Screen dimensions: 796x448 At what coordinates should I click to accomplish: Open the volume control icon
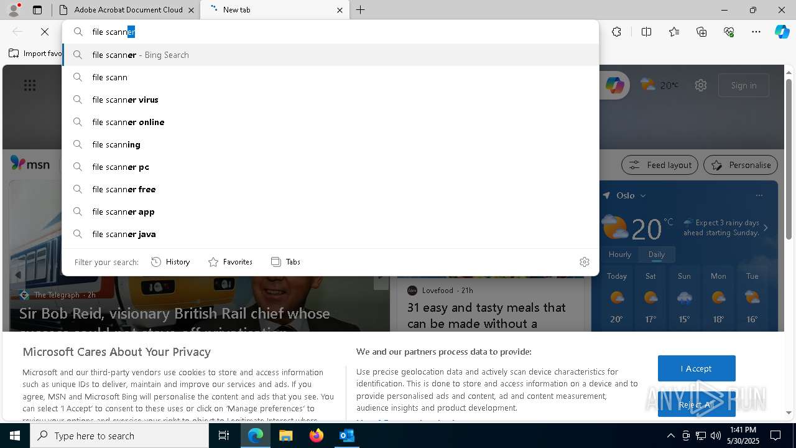point(715,436)
